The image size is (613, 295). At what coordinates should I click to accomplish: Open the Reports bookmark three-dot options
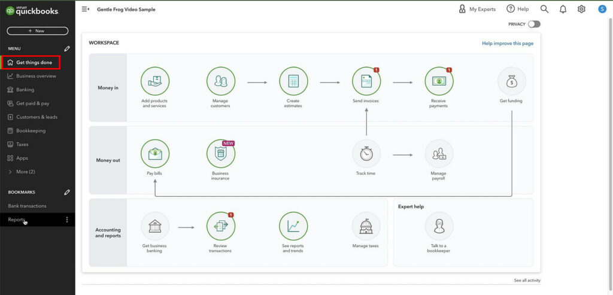point(67,220)
